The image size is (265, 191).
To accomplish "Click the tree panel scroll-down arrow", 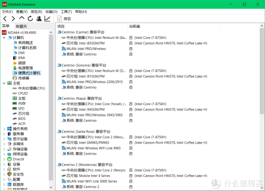I will (x=51, y=187).
